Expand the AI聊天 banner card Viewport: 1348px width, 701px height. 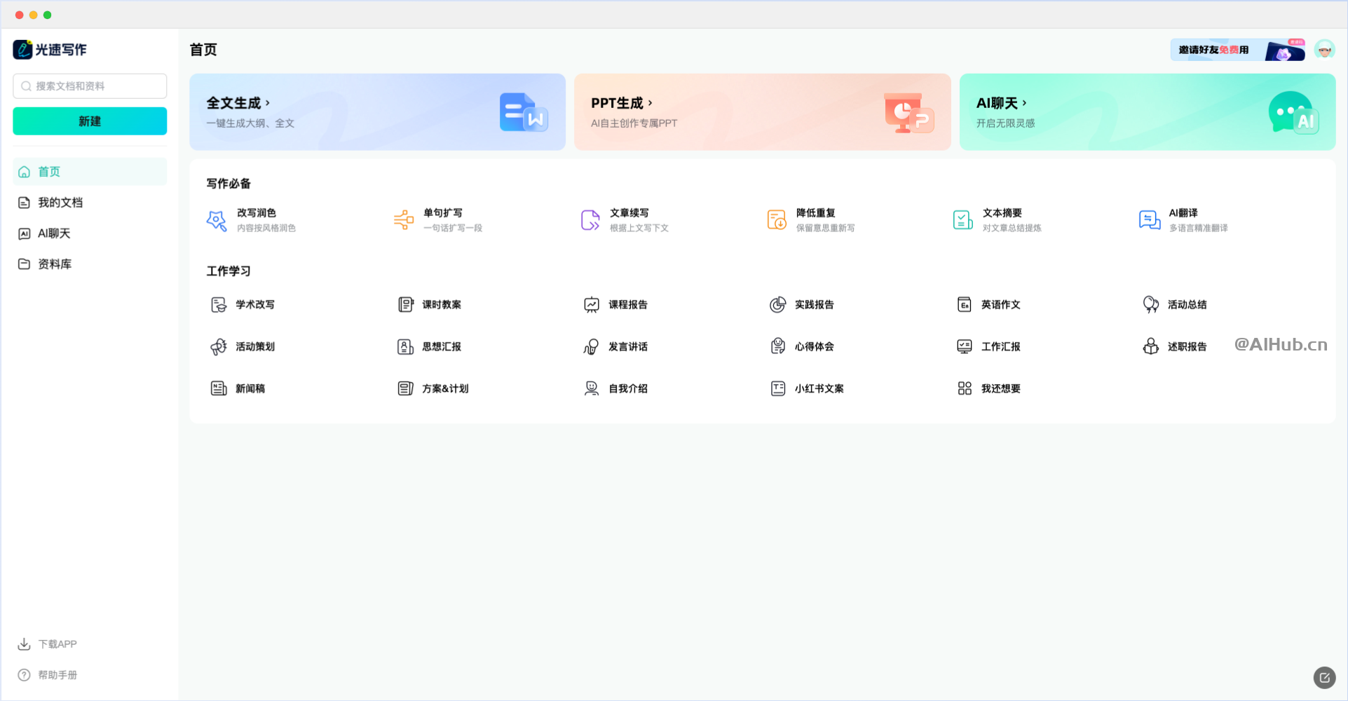1024,103
